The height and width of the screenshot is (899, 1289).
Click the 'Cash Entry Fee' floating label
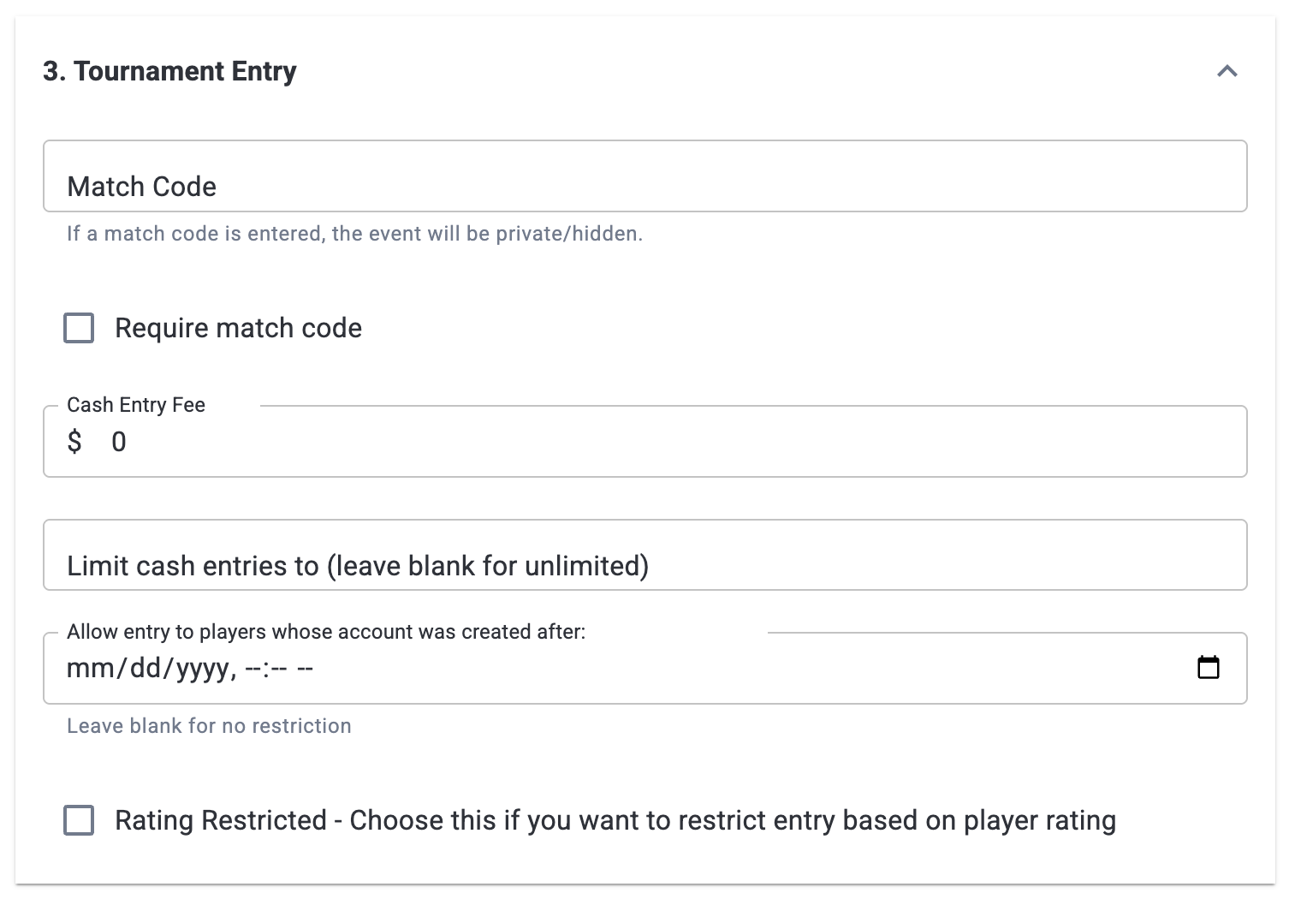point(136,405)
